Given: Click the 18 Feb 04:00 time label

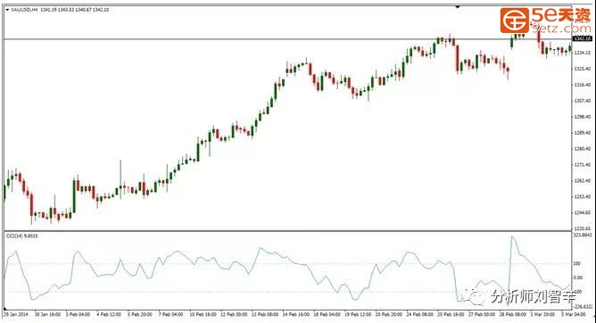Looking at the screenshot, I should [x=327, y=315].
